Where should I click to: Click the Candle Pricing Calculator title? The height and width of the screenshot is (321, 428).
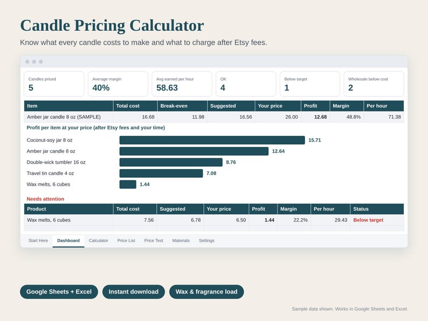pyautogui.click(x=112, y=26)
